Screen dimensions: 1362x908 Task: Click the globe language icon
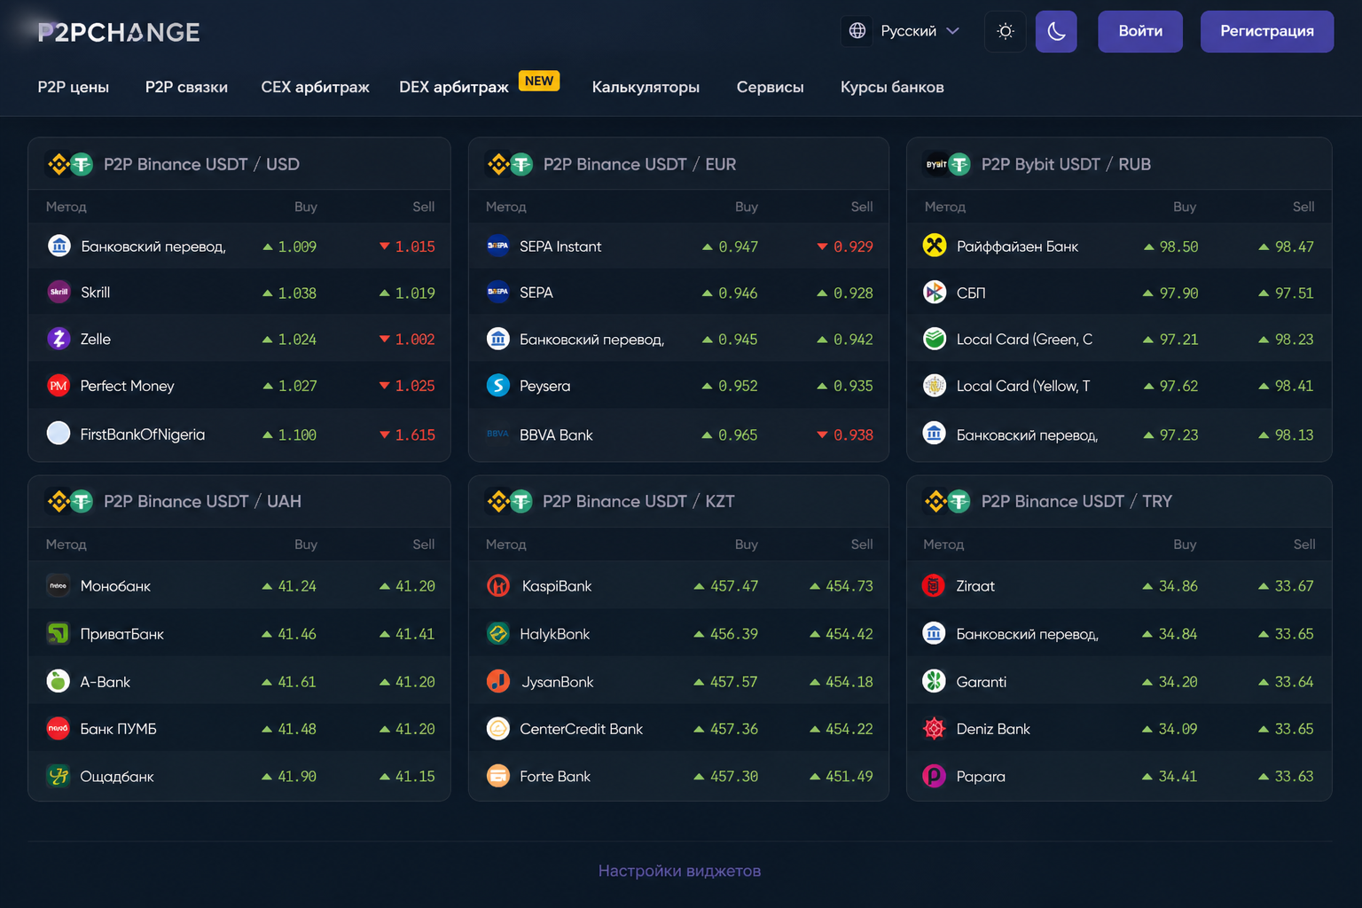click(x=857, y=31)
